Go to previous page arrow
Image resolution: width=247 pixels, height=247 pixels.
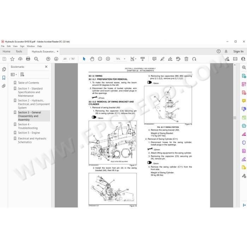click(x=48, y=59)
